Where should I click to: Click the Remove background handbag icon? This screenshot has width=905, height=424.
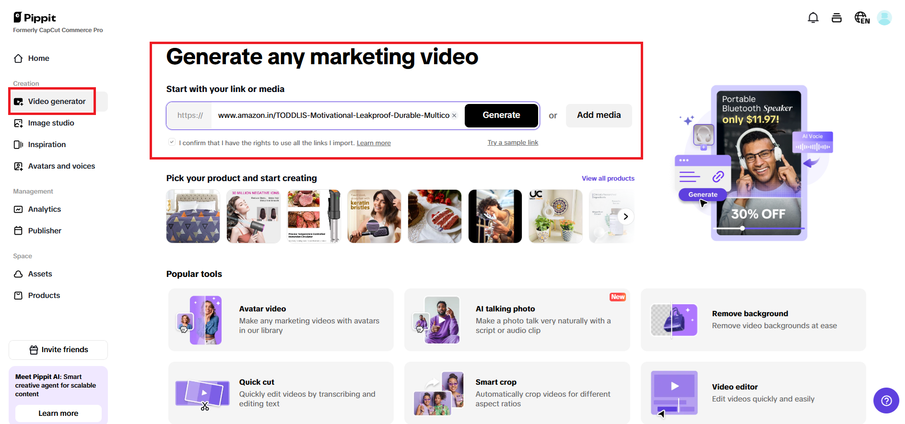click(x=674, y=320)
